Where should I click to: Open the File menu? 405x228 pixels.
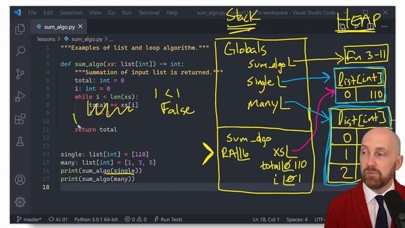(32, 13)
